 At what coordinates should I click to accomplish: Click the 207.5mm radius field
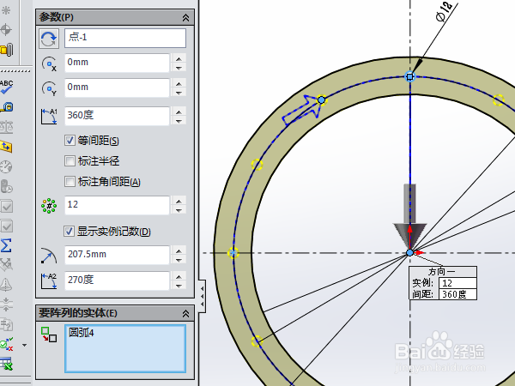(x=117, y=256)
